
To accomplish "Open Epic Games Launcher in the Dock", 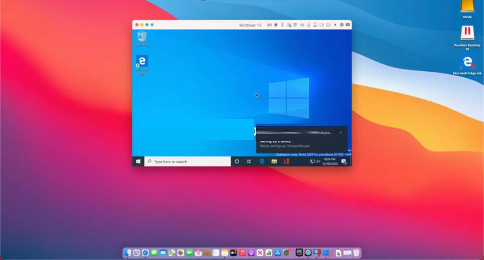I will coord(299,253).
